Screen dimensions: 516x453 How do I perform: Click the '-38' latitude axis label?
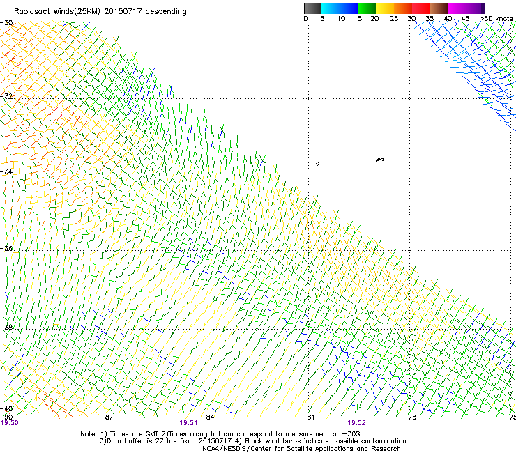[6, 328]
